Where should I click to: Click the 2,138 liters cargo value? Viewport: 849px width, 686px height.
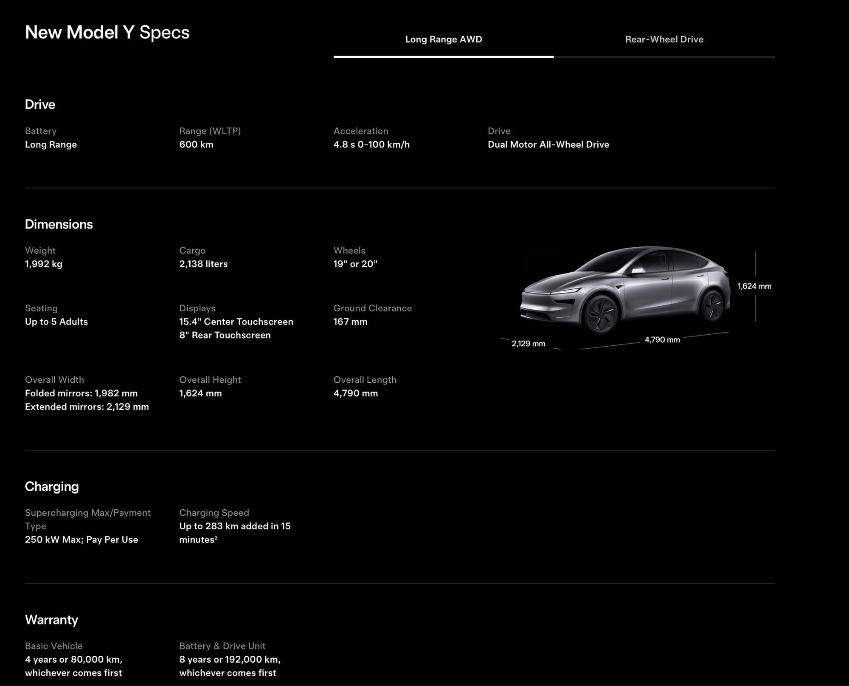tap(203, 264)
